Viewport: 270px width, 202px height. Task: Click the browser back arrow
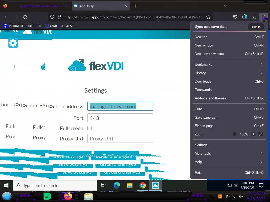click(6, 17)
